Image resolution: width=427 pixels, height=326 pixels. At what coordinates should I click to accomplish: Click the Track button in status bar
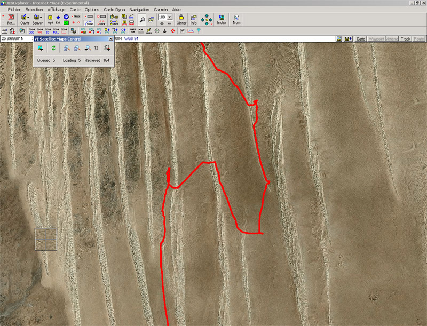point(405,39)
